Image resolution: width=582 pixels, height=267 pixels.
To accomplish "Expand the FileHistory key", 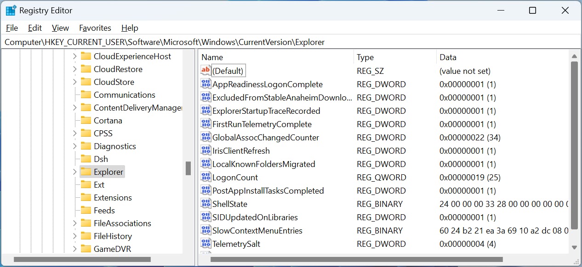I will [x=74, y=236].
